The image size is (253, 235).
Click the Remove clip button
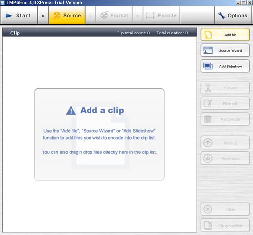click(225, 119)
